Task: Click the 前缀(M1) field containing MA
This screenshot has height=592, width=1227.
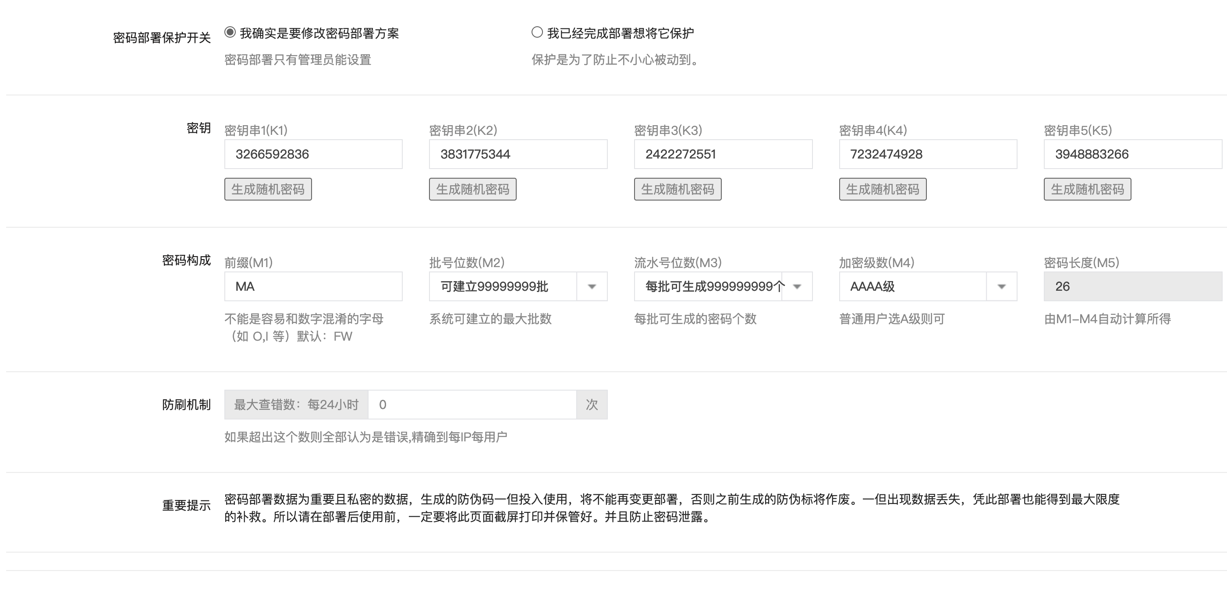Action: click(x=313, y=286)
